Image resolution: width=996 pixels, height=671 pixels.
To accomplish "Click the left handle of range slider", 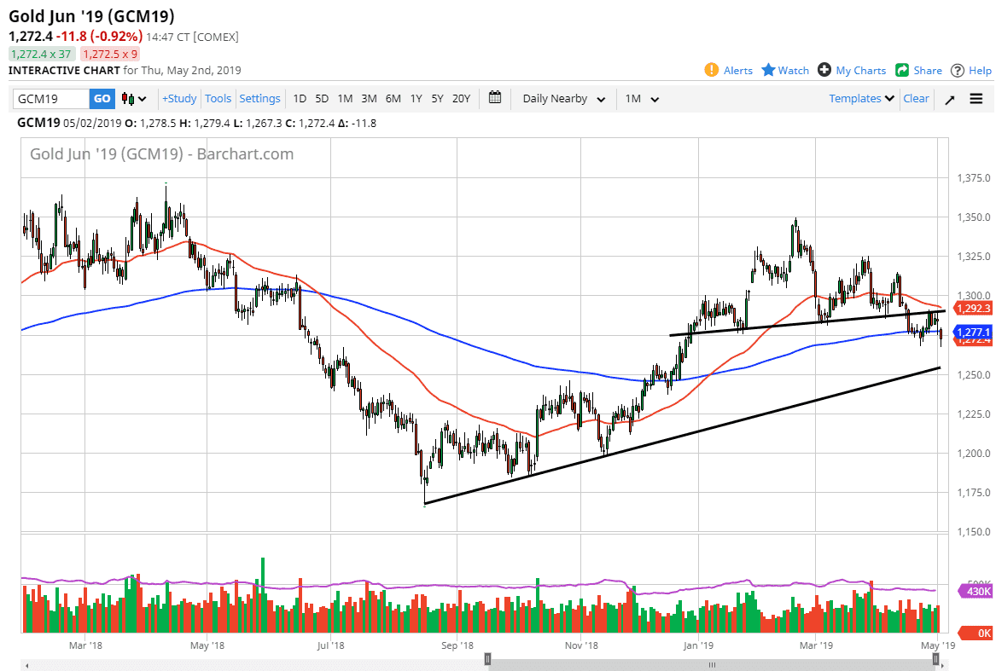I will click(487, 659).
